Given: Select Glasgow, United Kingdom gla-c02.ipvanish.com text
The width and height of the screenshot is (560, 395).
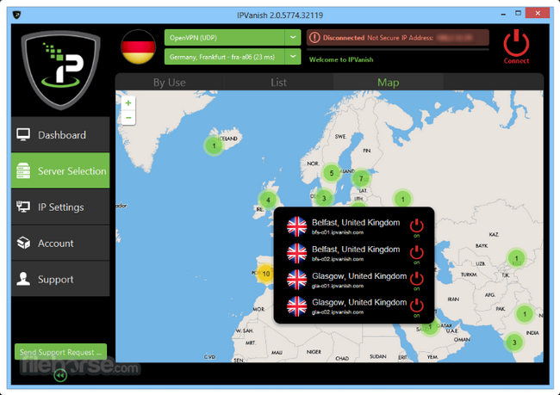Looking at the screenshot, I should (359, 306).
